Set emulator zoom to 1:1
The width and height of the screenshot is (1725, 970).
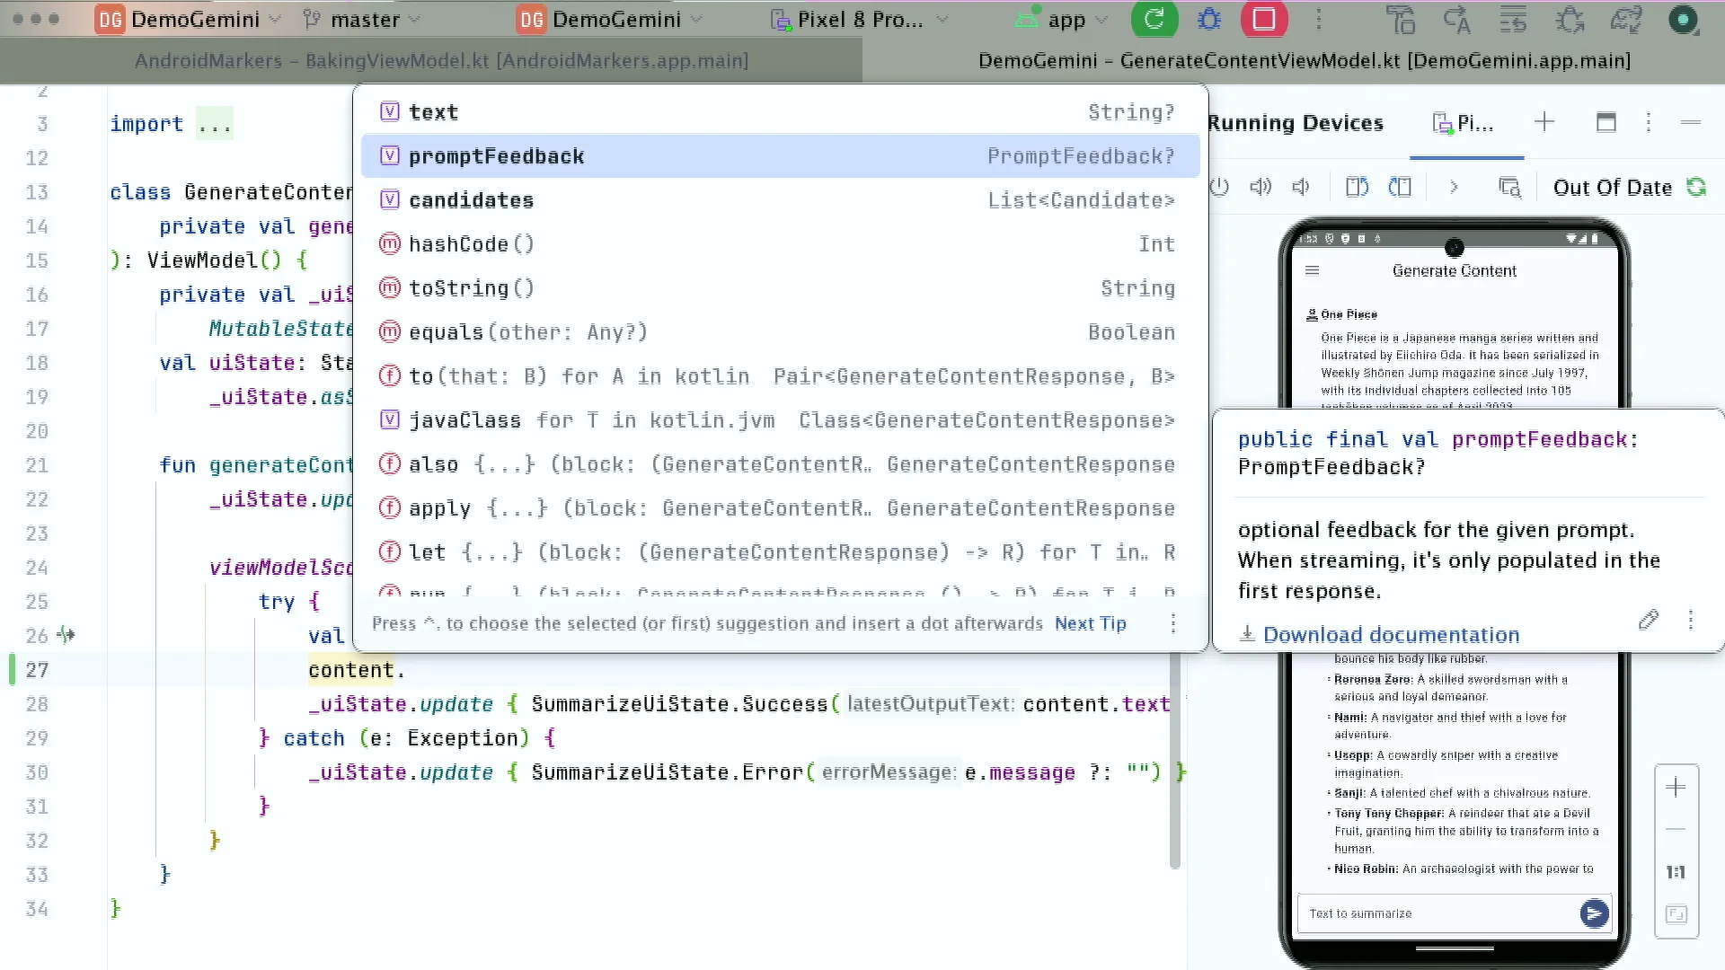[1676, 872]
